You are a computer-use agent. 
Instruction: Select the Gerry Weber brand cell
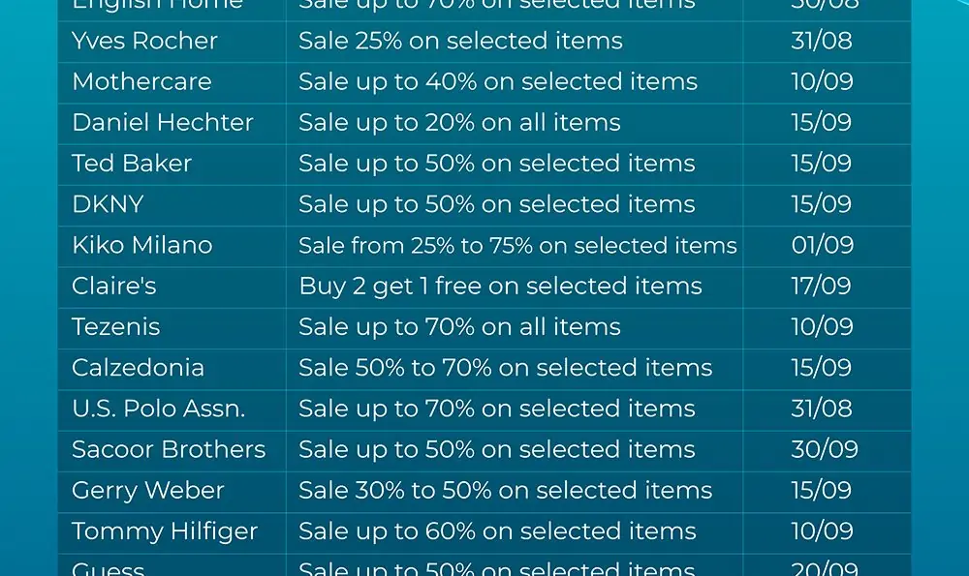click(148, 491)
